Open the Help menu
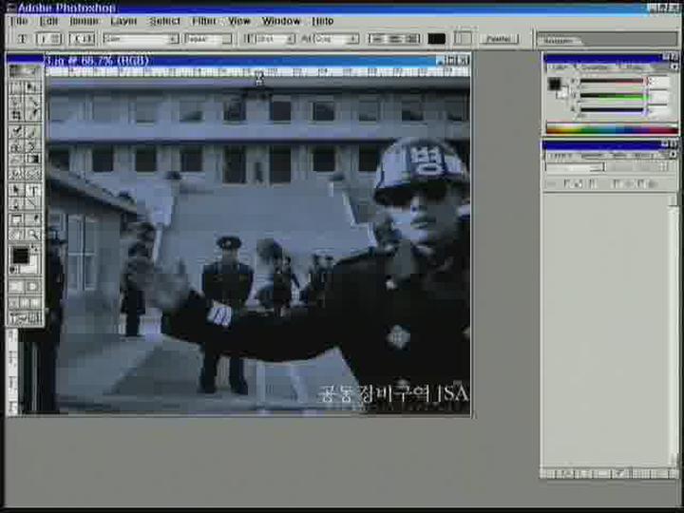Screen dimensions: 684x513 click(x=323, y=21)
